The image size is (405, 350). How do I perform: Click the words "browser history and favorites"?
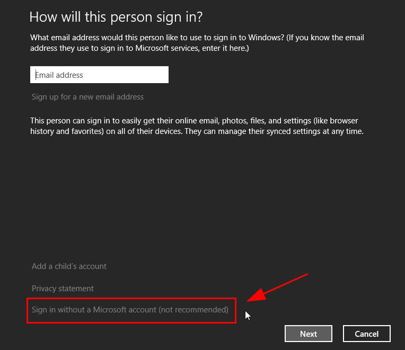tap(196, 126)
